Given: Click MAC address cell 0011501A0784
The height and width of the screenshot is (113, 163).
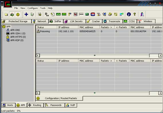Looking at the screenshot, I should coord(138,31).
